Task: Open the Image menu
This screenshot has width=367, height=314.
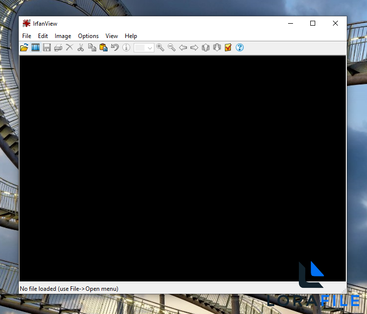Action: (63, 36)
